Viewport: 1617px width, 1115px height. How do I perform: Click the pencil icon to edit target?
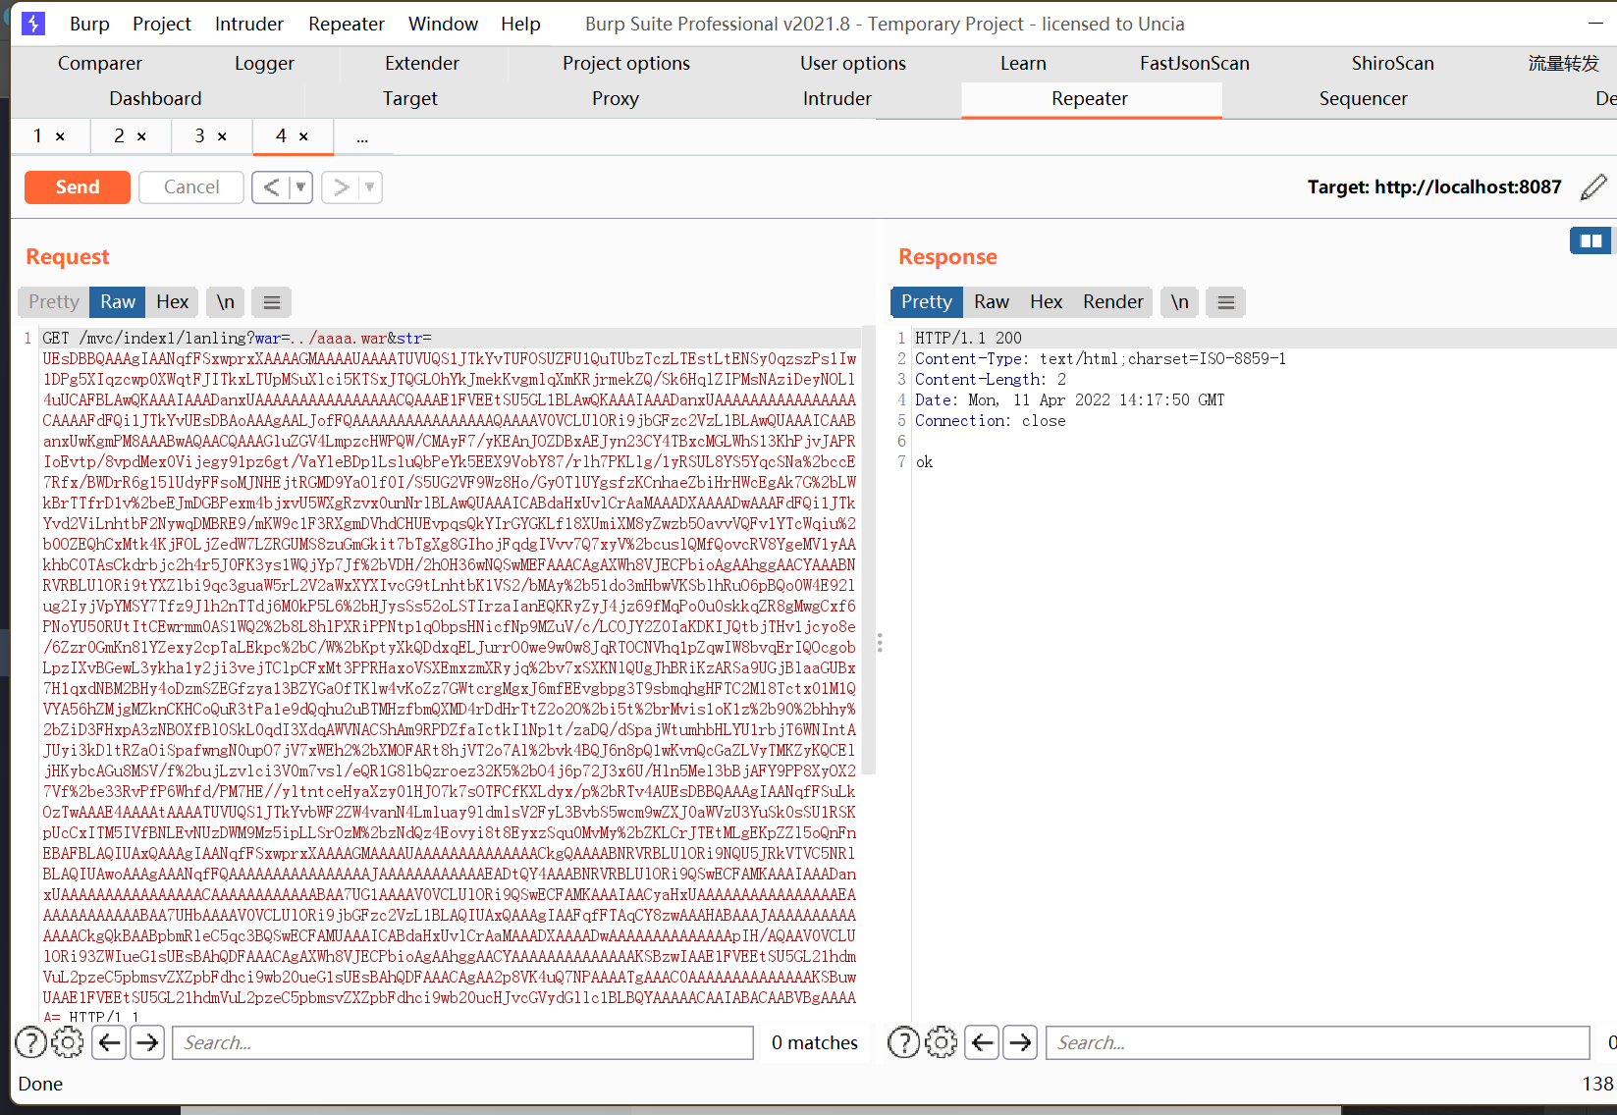(1593, 186)
